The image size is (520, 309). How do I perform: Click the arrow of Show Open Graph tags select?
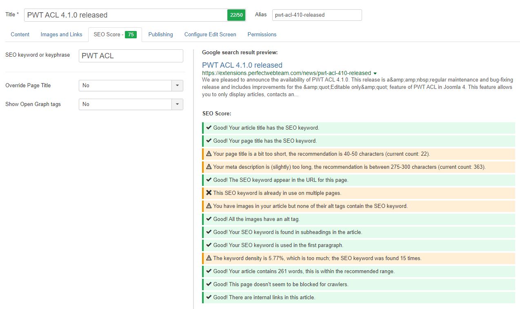tap(177, 104)
